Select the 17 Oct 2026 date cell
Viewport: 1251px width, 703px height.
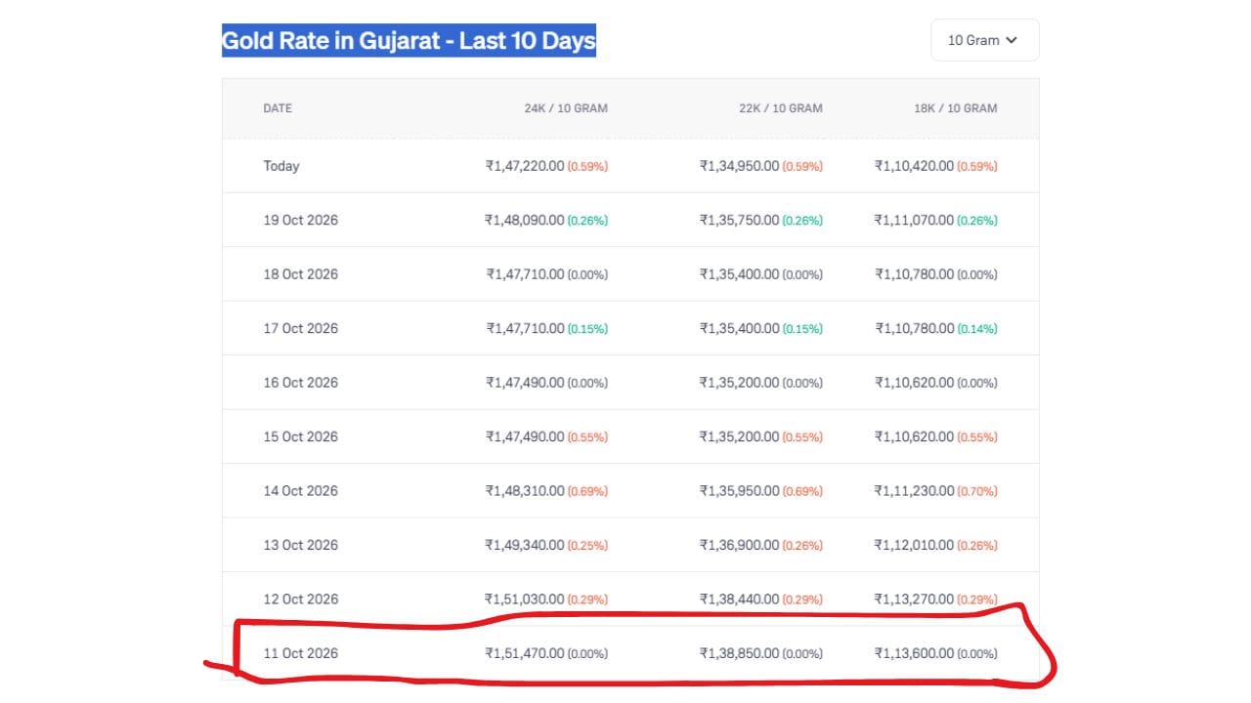coord(301,328)
